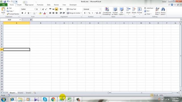Open Format as Table gallery
This screenshot has width=182, height=102.
pos(115,11)
